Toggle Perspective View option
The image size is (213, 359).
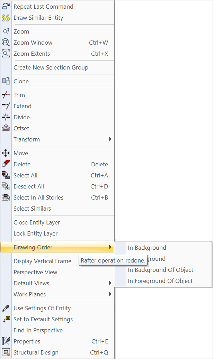tap(35, 272)
